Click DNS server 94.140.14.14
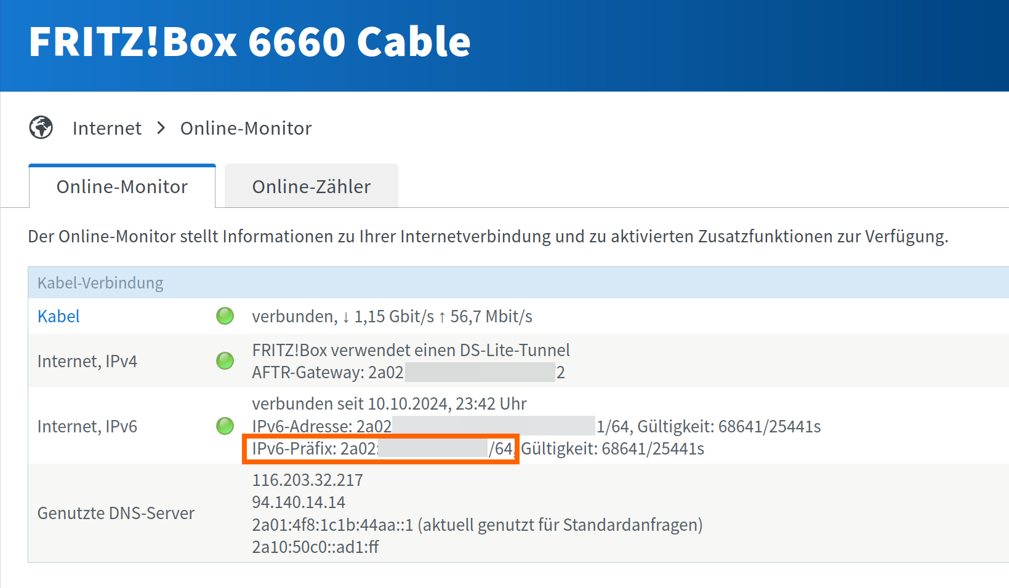The width and height of the screenshot is (1009, 588). click(299, 502)
